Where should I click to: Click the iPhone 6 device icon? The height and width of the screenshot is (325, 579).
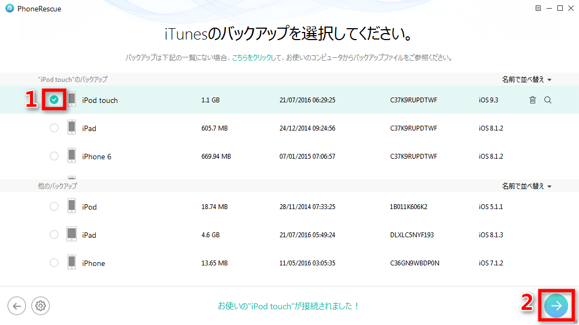click(x=71, y=155)
